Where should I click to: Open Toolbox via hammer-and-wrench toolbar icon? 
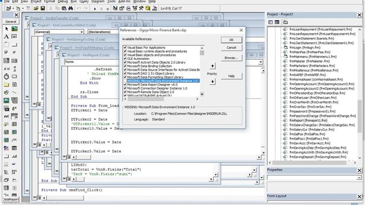coord(141,9)
